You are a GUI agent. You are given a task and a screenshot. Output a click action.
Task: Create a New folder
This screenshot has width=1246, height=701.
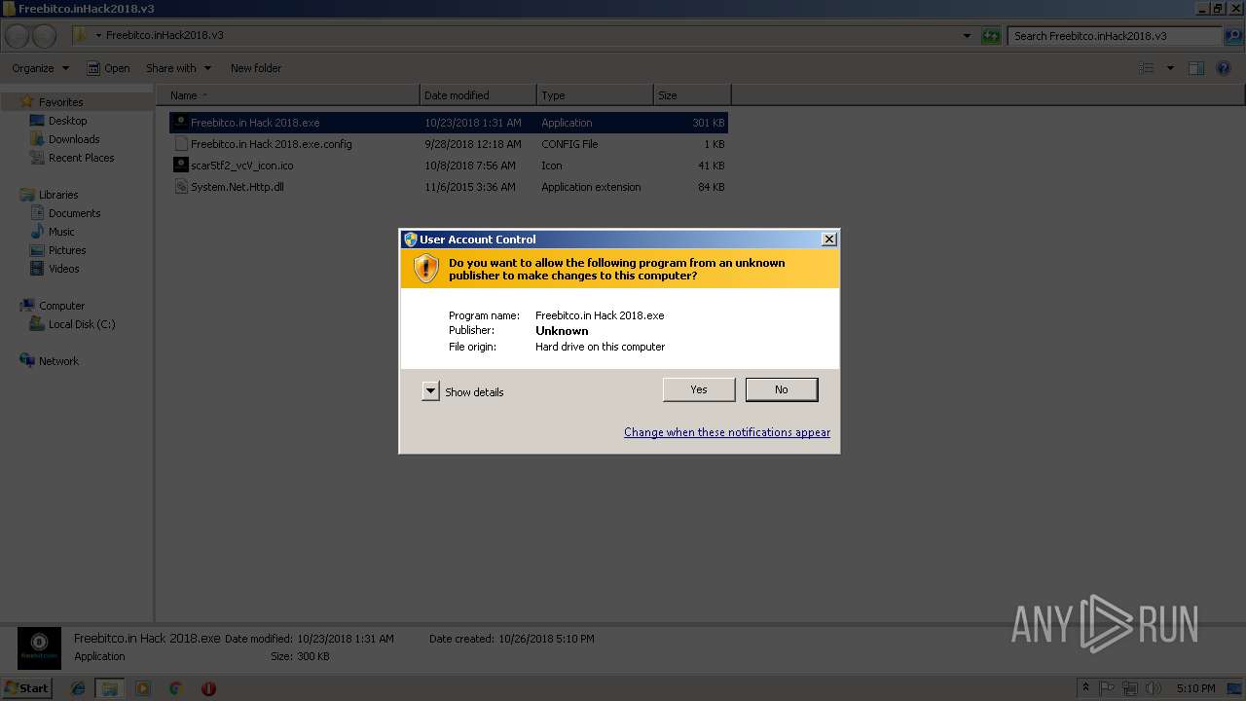coord(256,68)
